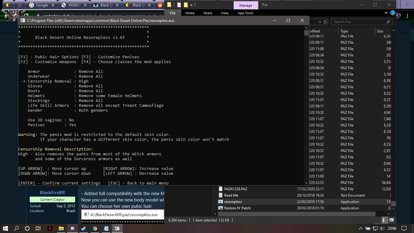Click the refresh icon beside the address bar
Screen dimensions: 414x233
pyautogui.click(x=325, y=22)
